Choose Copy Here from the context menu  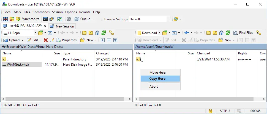pyautogui.click(x=160, y=79)
